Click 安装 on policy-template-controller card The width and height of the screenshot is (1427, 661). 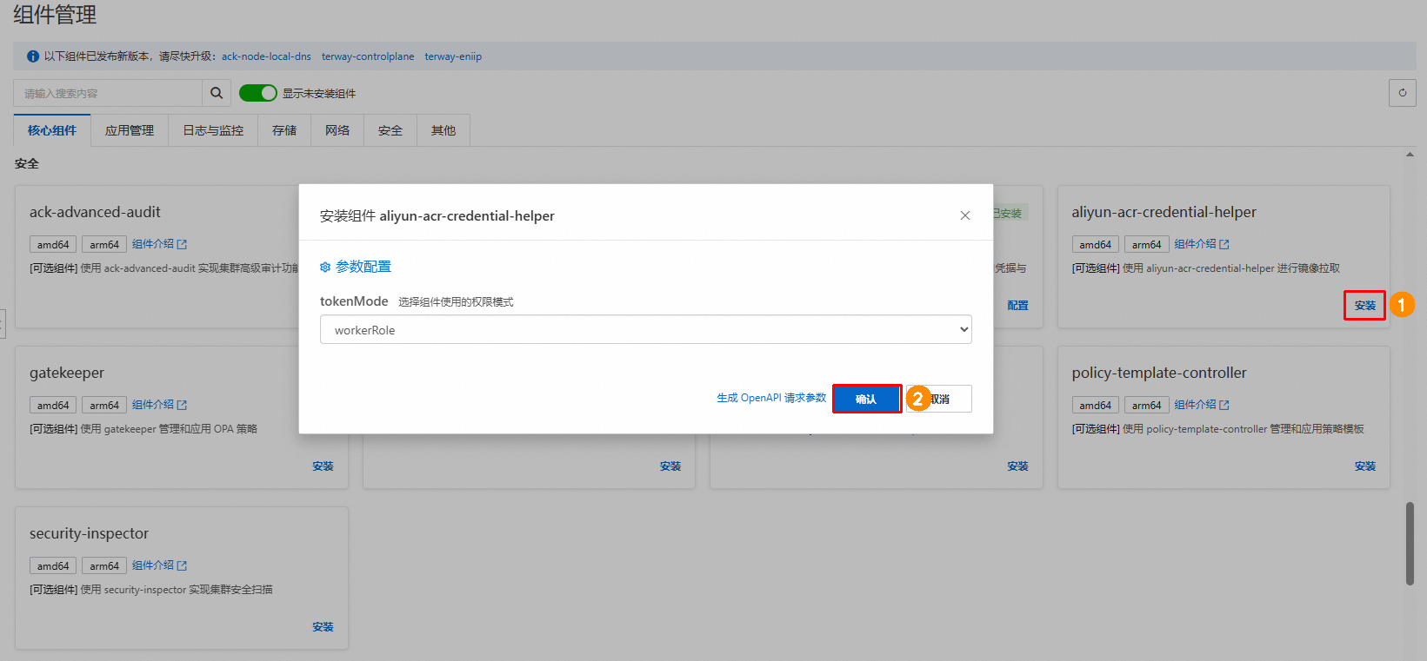pyautogui.click(x=1365, y=466)
